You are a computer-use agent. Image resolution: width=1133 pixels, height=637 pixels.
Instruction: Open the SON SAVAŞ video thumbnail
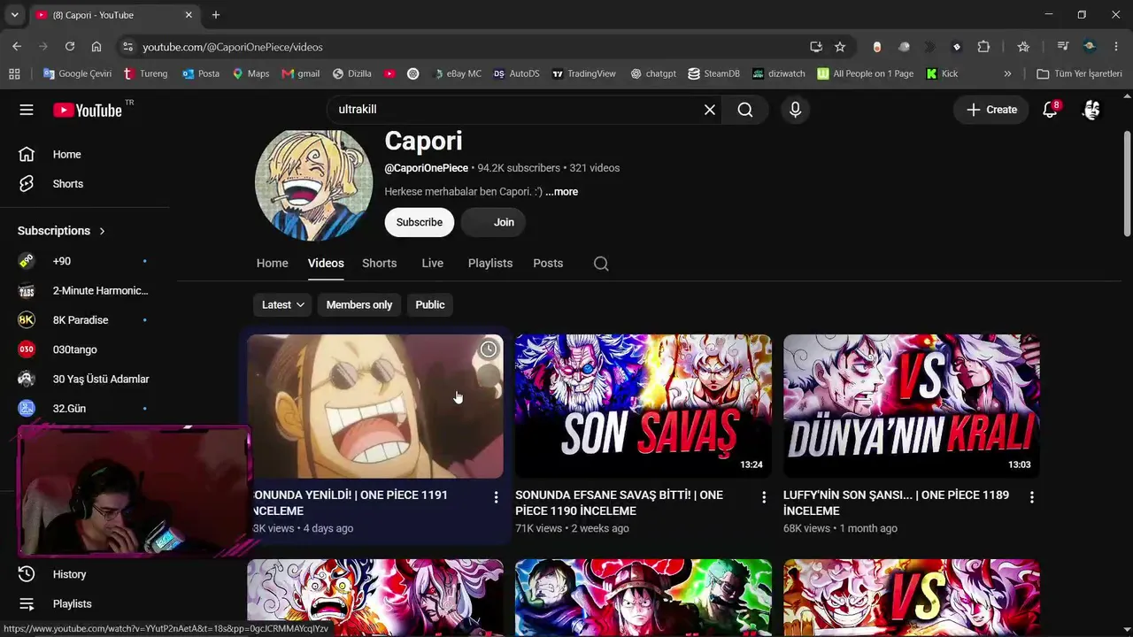coord(644,406)
